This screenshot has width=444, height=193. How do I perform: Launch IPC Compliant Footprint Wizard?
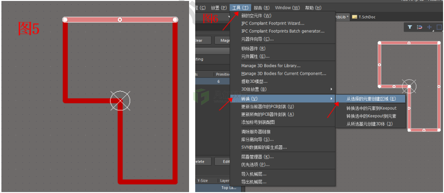coord(272,23)
